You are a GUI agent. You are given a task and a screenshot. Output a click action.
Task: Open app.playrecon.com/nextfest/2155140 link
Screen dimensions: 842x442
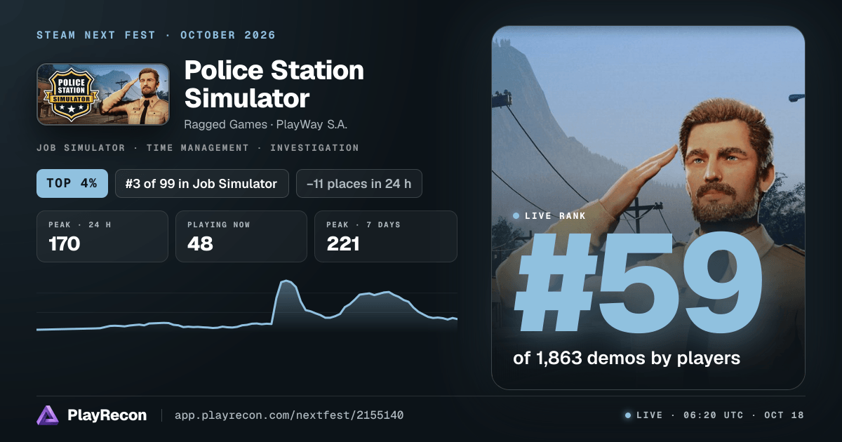tap(288, 415)
